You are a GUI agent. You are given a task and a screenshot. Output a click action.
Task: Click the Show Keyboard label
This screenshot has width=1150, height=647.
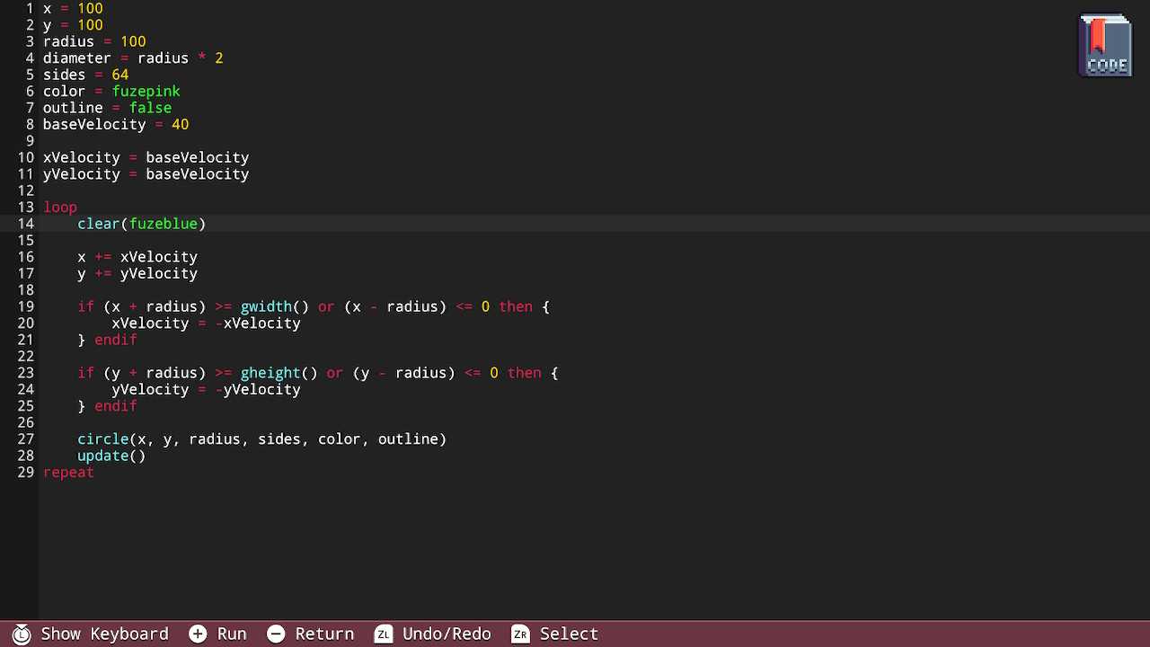(104, 634)
